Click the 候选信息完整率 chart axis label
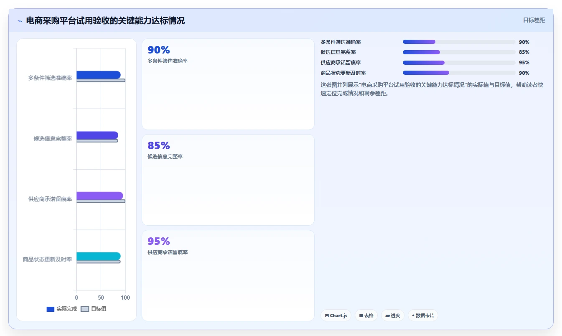The width and height of the screenshot is (562, 336). (53, 138)
